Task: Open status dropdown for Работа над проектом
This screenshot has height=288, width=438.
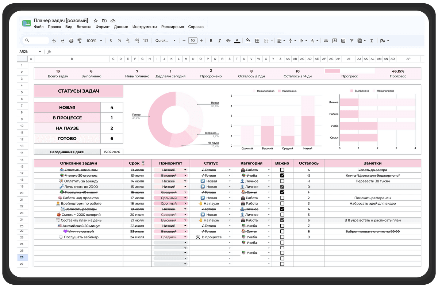Action: click(230, 198)
